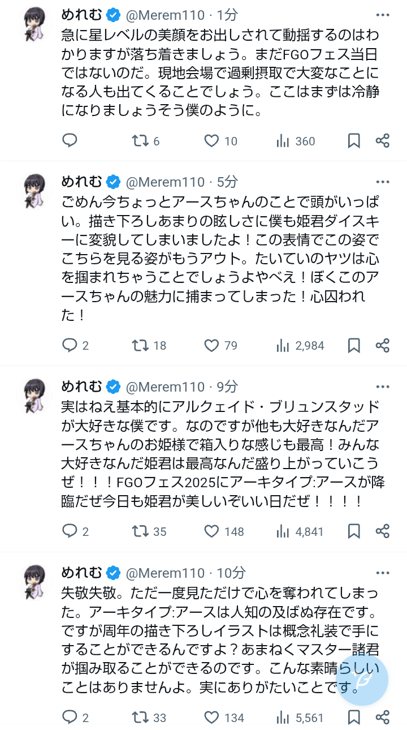Like the post with 10 likes
The height and width of the screenshot is (730, 407).
pyautogui.click(x=211, y=141)
